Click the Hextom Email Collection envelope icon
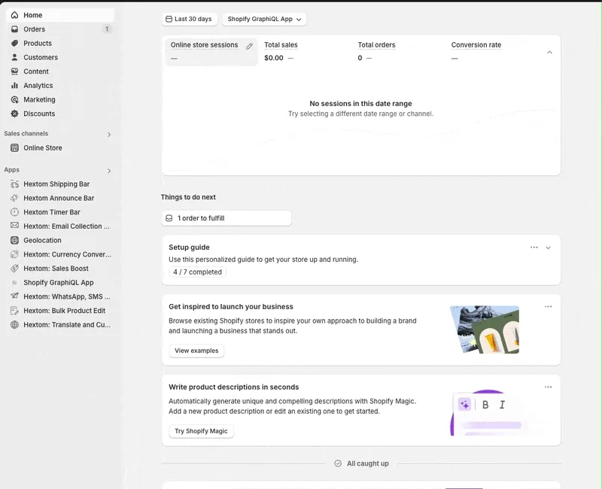The image size is (602, 489). point(14,225)
